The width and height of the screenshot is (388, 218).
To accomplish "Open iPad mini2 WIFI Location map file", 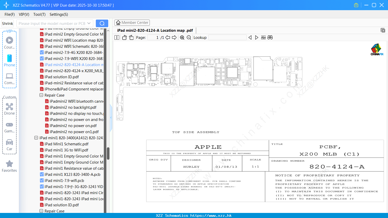I will pos(72,40).
